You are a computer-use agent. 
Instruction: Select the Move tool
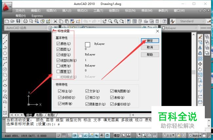pos(200,64)
